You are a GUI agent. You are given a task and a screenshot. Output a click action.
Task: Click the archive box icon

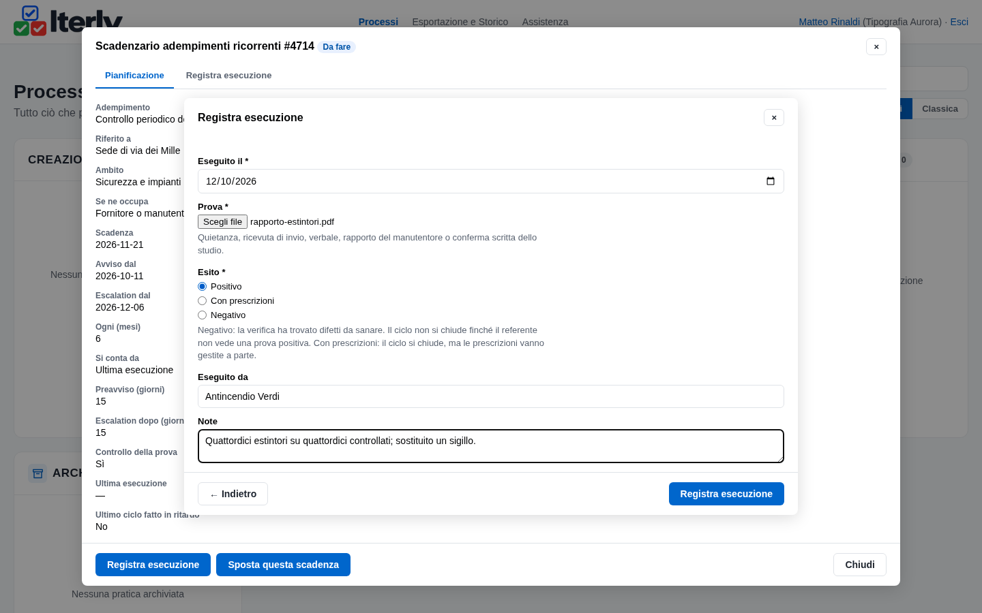pos(38,473)
